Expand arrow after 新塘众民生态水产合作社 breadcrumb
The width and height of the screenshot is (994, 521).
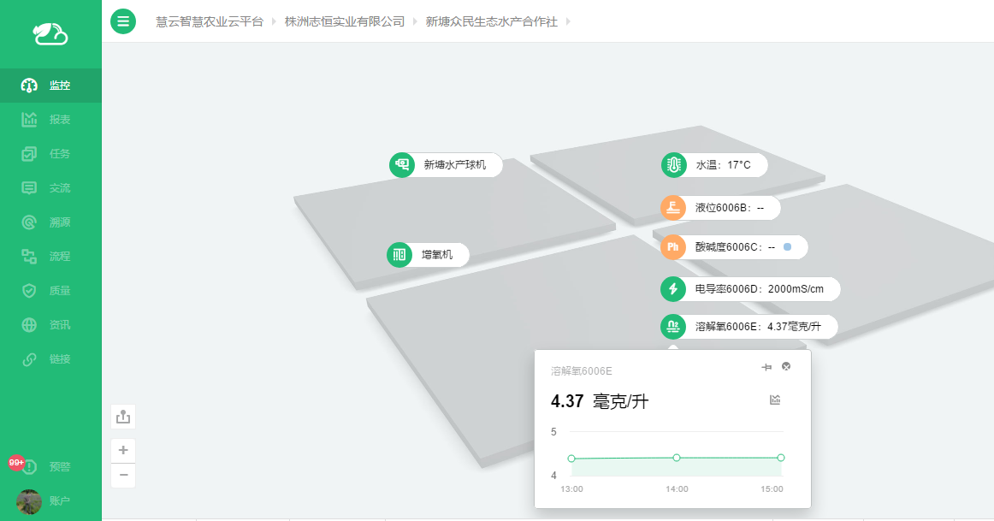(568, 21)
